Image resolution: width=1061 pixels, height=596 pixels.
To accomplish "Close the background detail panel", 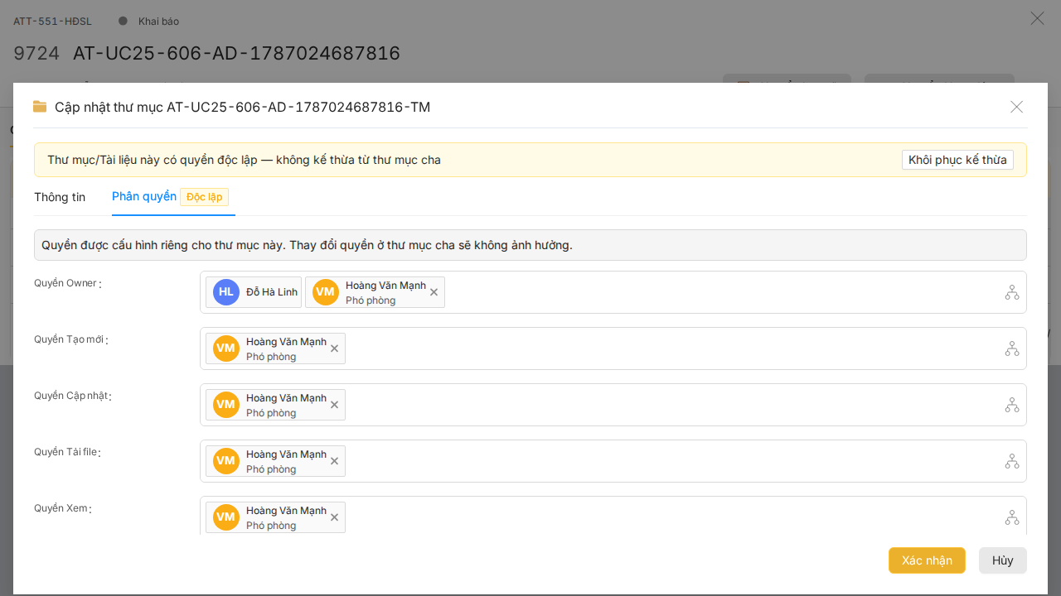I will [1037, 18].
